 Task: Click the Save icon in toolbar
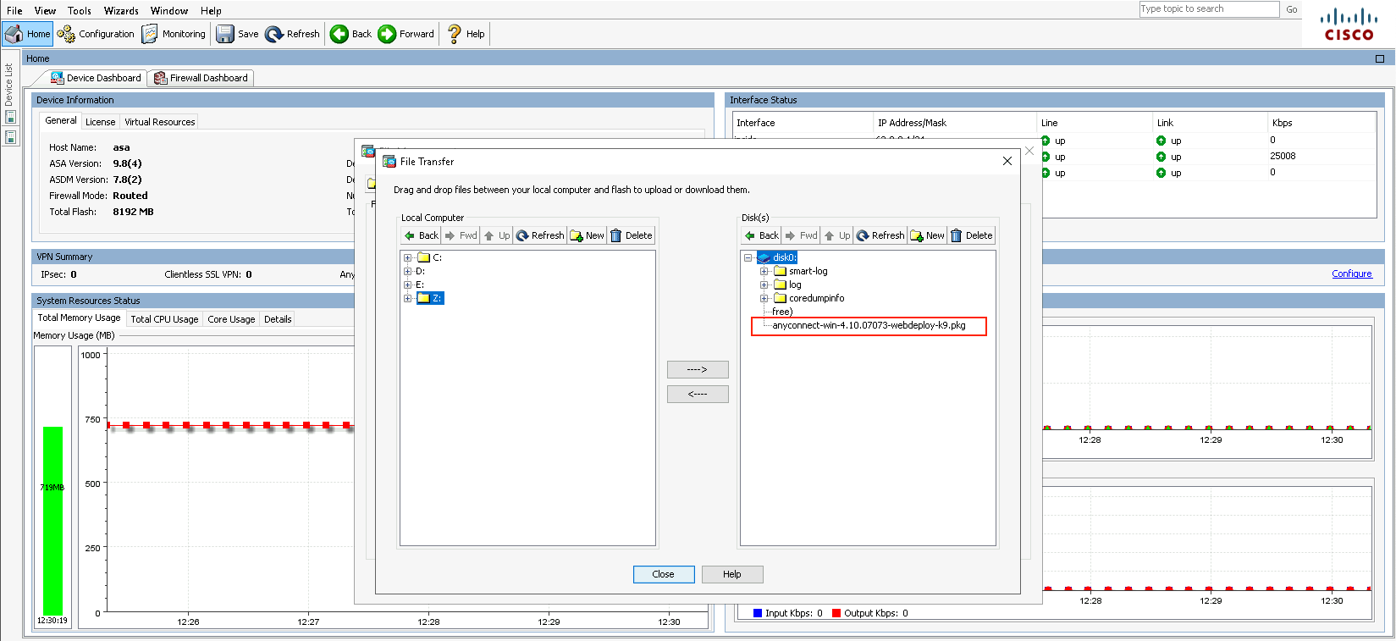point(225,34)
